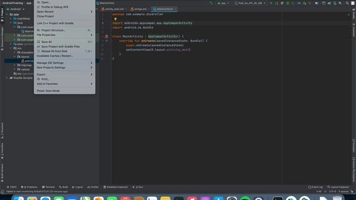Select Save All menu item
This screenshot has height=200, width=356.
tap(65, 42)
